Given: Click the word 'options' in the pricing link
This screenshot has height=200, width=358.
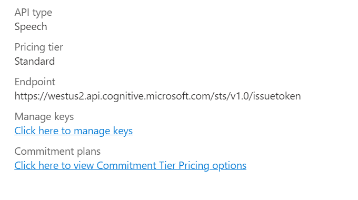Looking at the screenshot, I should click(x=229, y=166).
